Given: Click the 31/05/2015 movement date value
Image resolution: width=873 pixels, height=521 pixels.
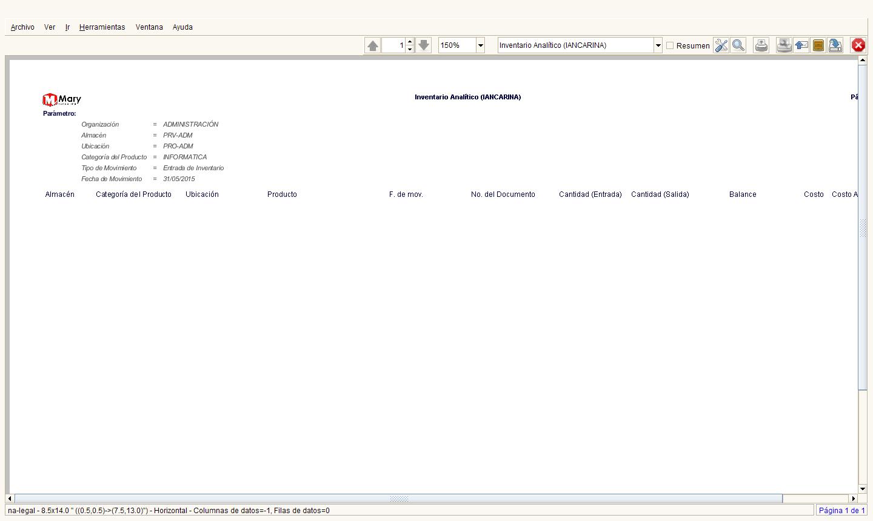Looking at the screenshot, I should 179,179.
